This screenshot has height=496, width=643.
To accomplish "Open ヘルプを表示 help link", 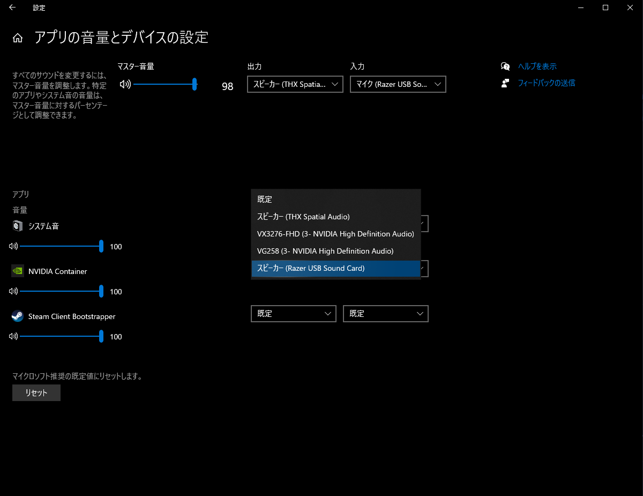I will click(x=539, y=66).
